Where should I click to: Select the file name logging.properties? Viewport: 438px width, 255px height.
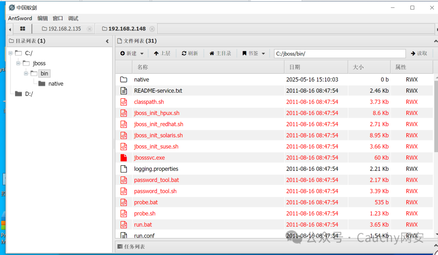click(156, 169)
